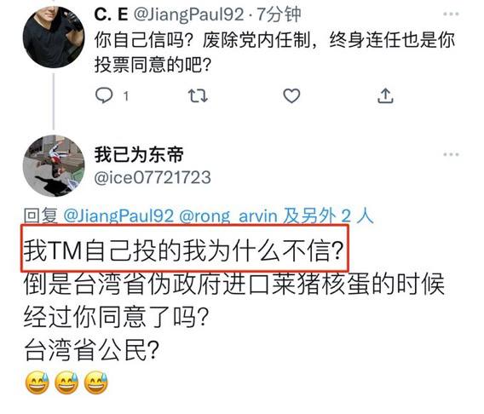This screenshot has height=414, width=484.
Task: Click the 及另外 2 人 link
Action: coord(328,216)
